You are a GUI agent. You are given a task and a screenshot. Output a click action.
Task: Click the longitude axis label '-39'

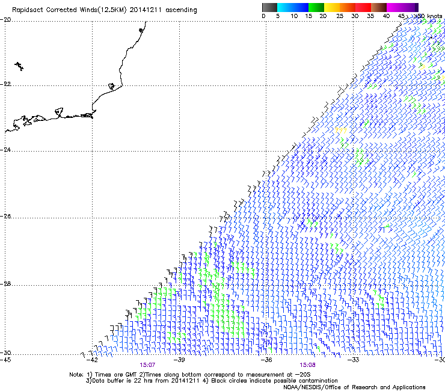pos(179,360)
